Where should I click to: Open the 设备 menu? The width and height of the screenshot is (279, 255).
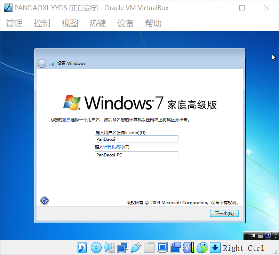pos(126,23)
